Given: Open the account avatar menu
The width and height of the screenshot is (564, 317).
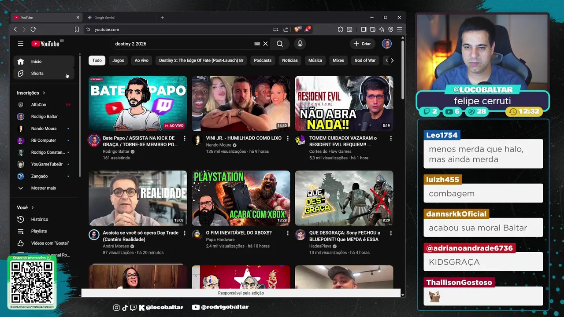Looking at the screenshot, I should coord(386,44).
